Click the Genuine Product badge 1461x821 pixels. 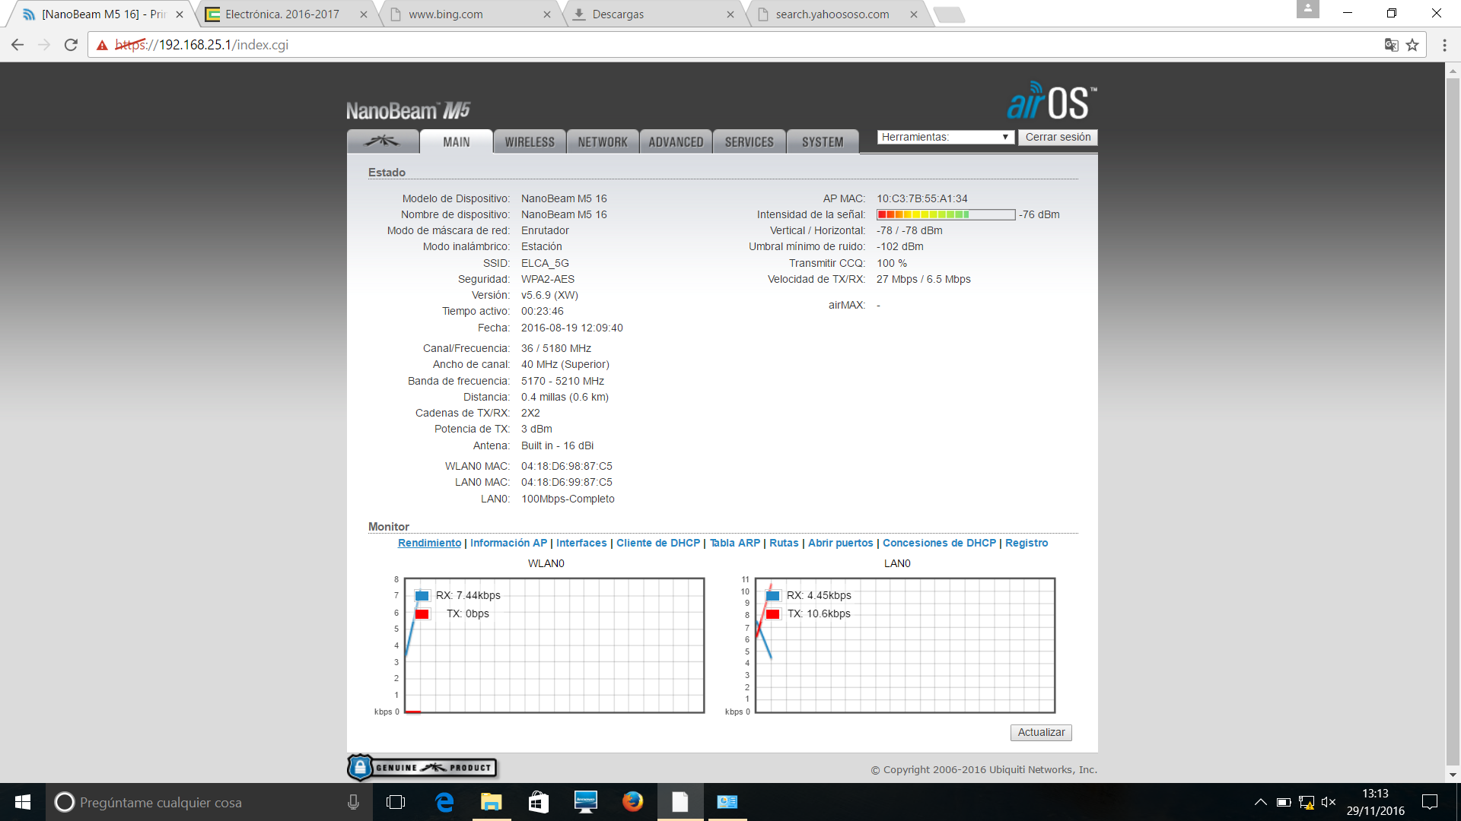click(x=422, y=768)
